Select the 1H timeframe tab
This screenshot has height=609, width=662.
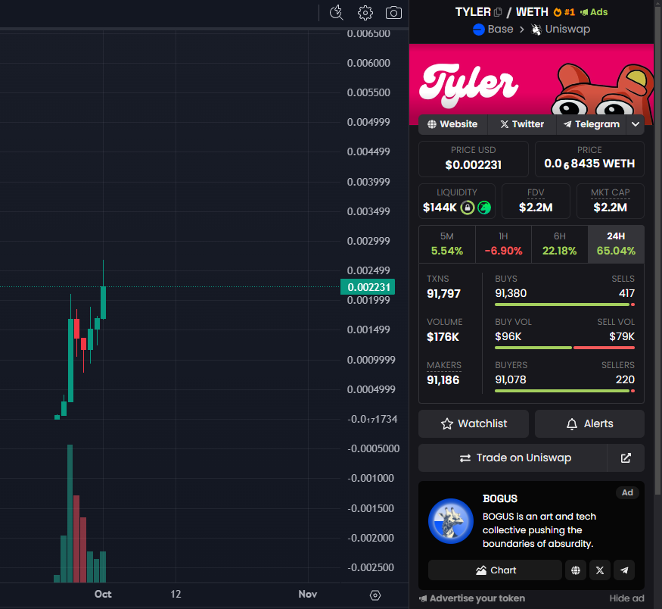(x=503, y=244)
